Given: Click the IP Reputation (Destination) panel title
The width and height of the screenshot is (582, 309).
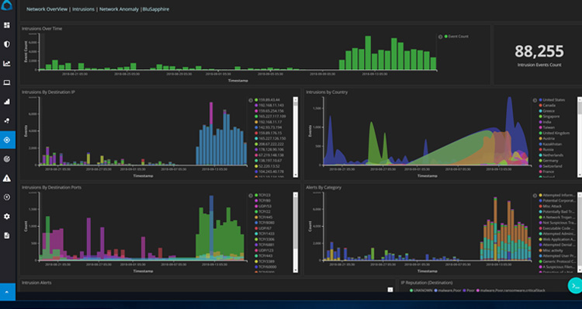Looking at the screenshot, I should pos(427,283).
